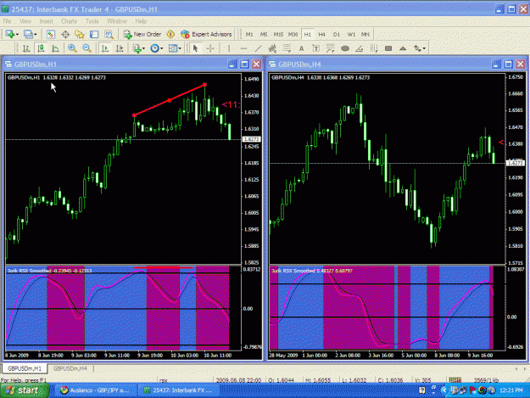Open the Charts menu
Screen dimensions: 530x398
pyautogui.click(x=69, y=21)
